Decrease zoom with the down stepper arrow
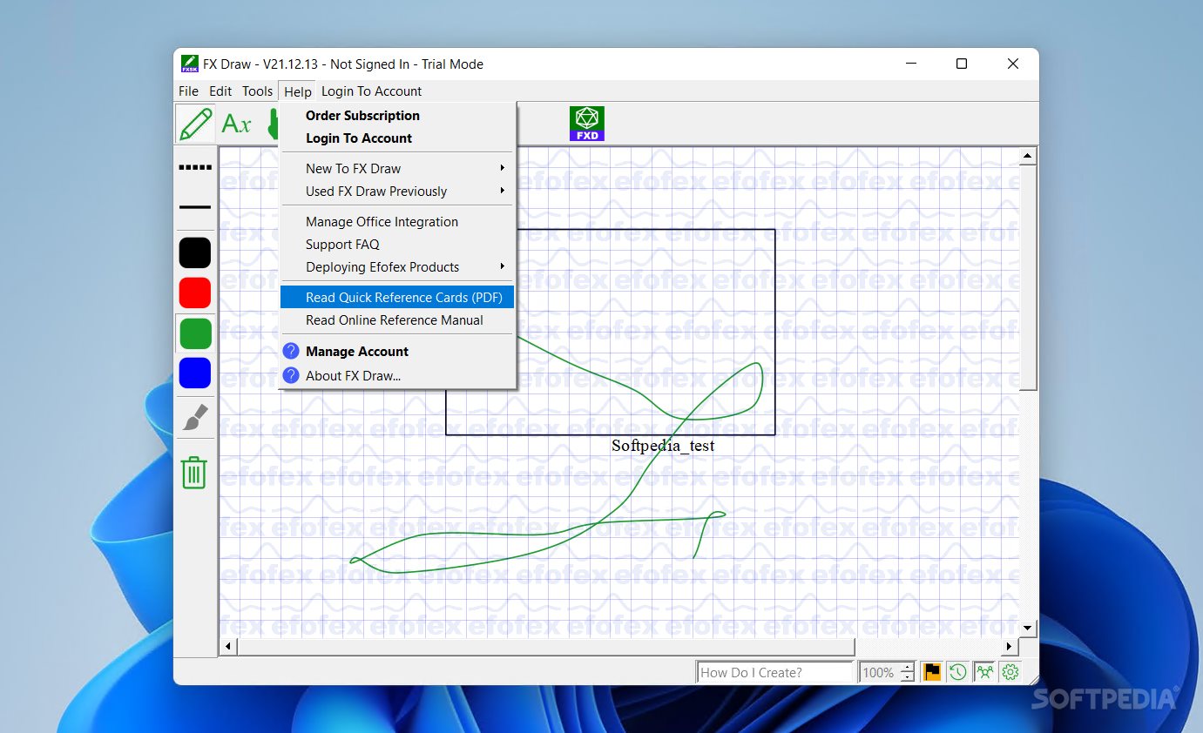Viewport: 1203px width, 733px height. click(x=908, y=677)
